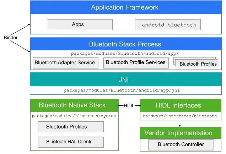Click the packages/modules/Bluetooth/android/app/ path
226x154 pixels.
tap(125, 54)
